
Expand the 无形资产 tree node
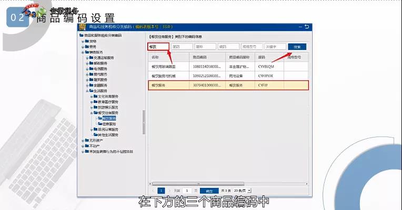click(83, 141)
